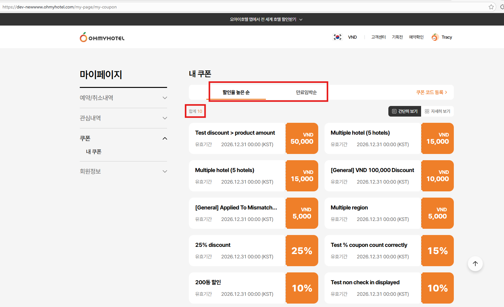The height and width of the screenshot is (307, 504).
Task: Select the 할인율 높은 순 sort tab
Action: 236,92
